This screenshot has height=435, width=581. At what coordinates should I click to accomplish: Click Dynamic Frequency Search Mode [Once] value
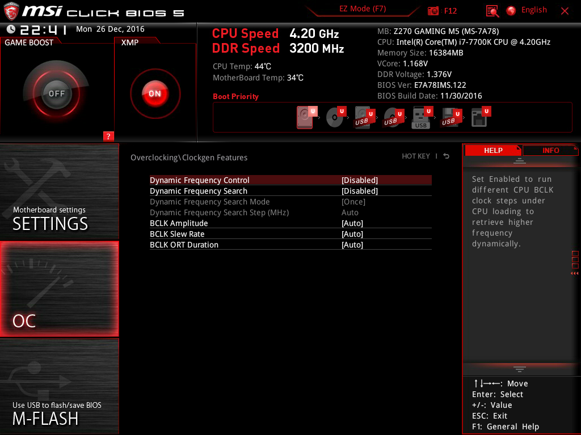point(353,202)
